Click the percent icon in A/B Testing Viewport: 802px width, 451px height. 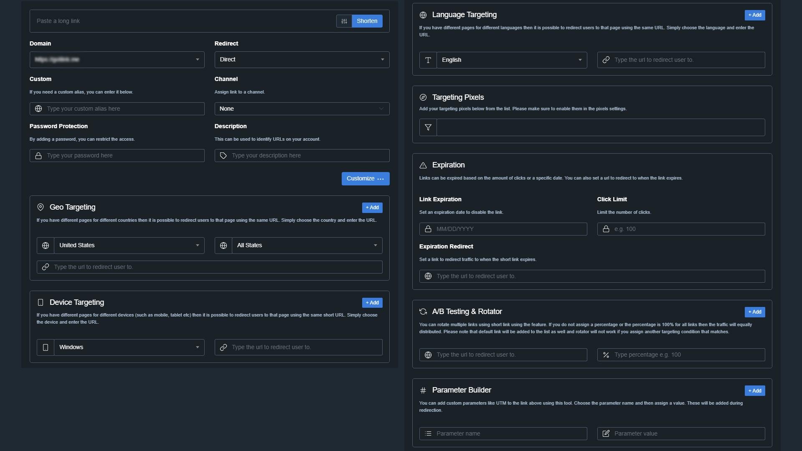click(x=606, y=355)
